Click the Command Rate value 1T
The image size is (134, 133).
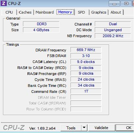point(86,91)
